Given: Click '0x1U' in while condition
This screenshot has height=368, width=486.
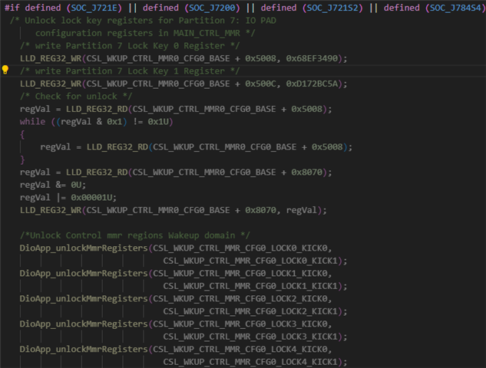Looking at the screenshot, I should pos(157,122).
